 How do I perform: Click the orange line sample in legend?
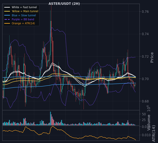[x=7, y=23]
